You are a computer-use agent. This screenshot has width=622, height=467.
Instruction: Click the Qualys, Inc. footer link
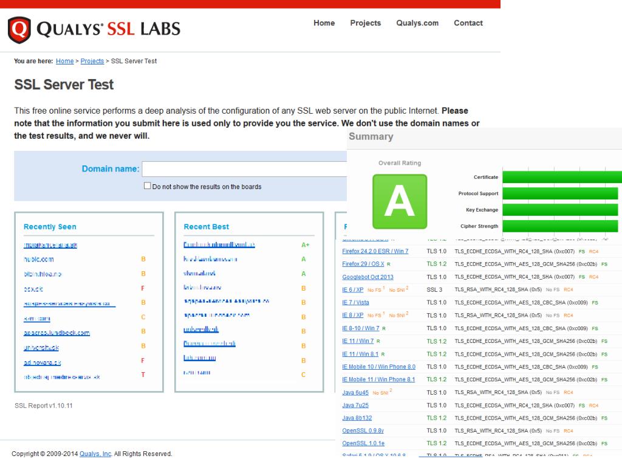click(95, 454)
